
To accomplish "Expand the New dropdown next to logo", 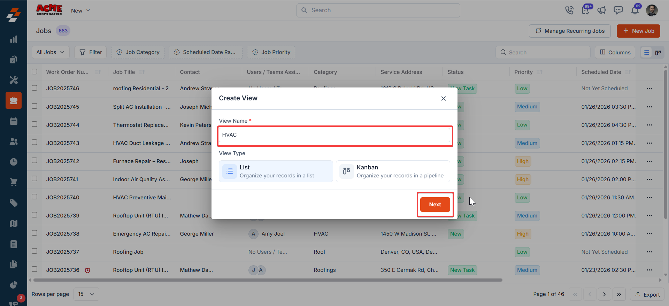I will 80,10.
